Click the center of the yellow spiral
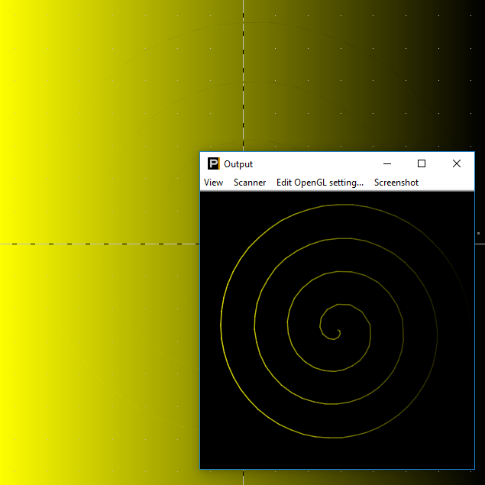The height and width of the screenshot is (485, 485). (338, 332)
